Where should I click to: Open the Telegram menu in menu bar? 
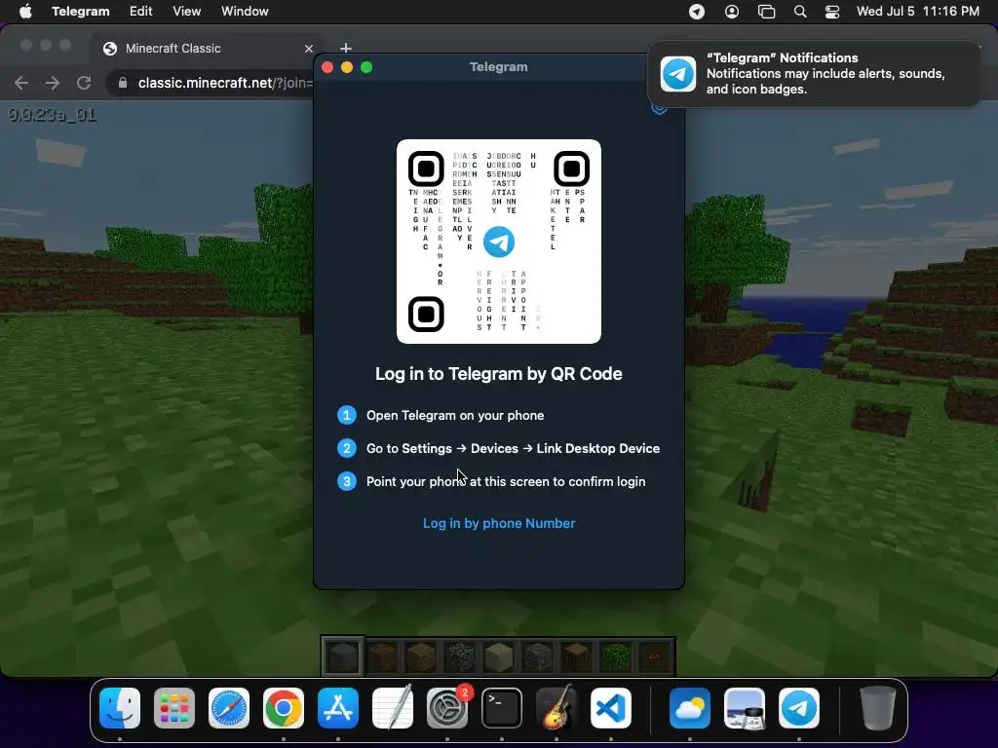click(x=81, y=12)
